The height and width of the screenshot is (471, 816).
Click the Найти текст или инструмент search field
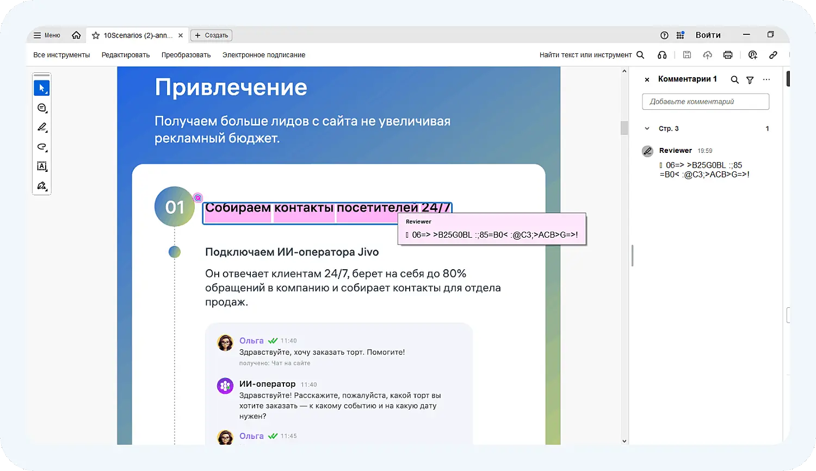(585, 55)
